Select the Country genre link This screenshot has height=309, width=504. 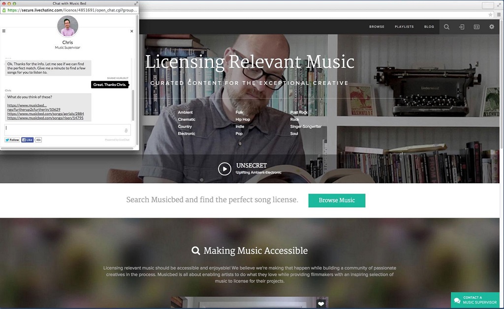coord(185,126)
